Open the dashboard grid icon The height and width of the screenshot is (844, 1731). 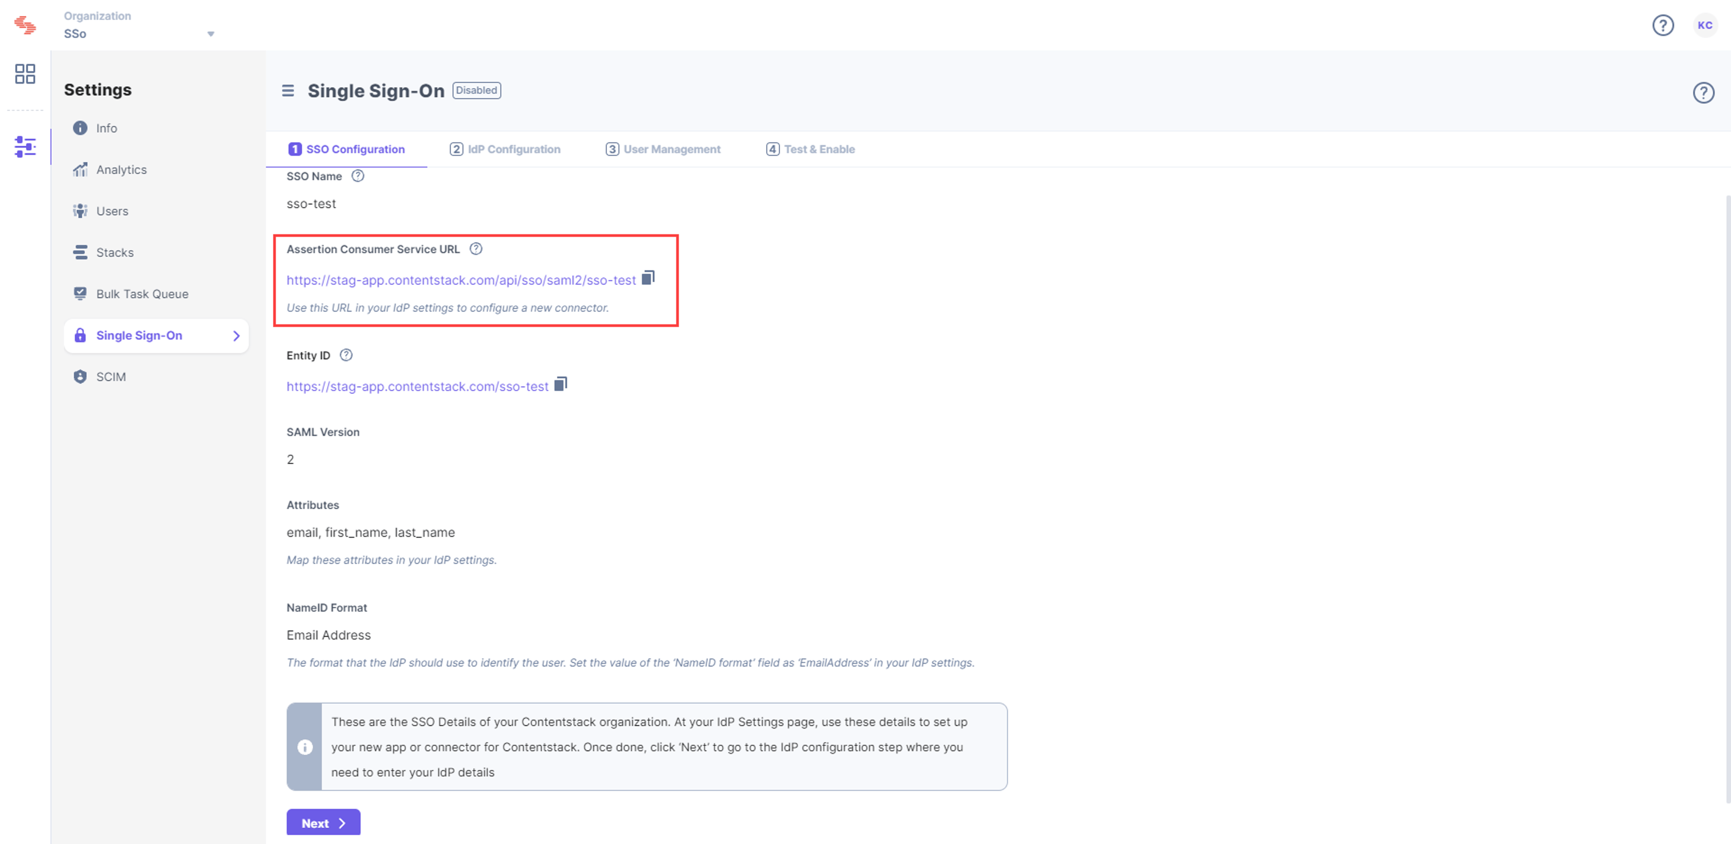pyautogui.click(x=25, y=74)
